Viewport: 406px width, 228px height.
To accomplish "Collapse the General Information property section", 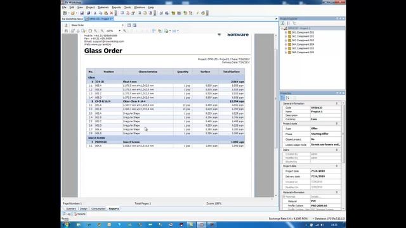I will 337,103.
